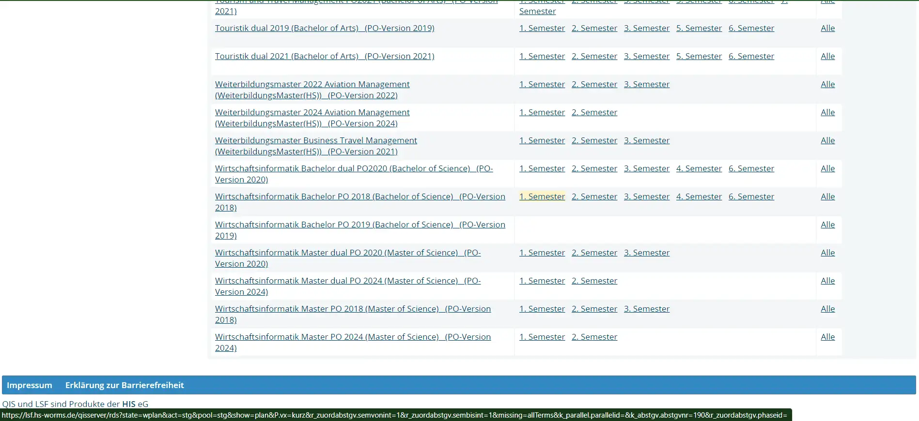Click Alle for Touristik dual 2019 row
This screenshot has width=919, height=421.
[827, 28]
